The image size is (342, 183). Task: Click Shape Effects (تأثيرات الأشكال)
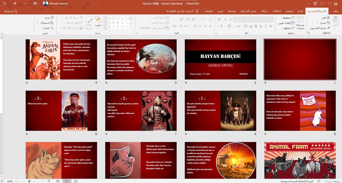pyautogui.click(x=71, y=28)
